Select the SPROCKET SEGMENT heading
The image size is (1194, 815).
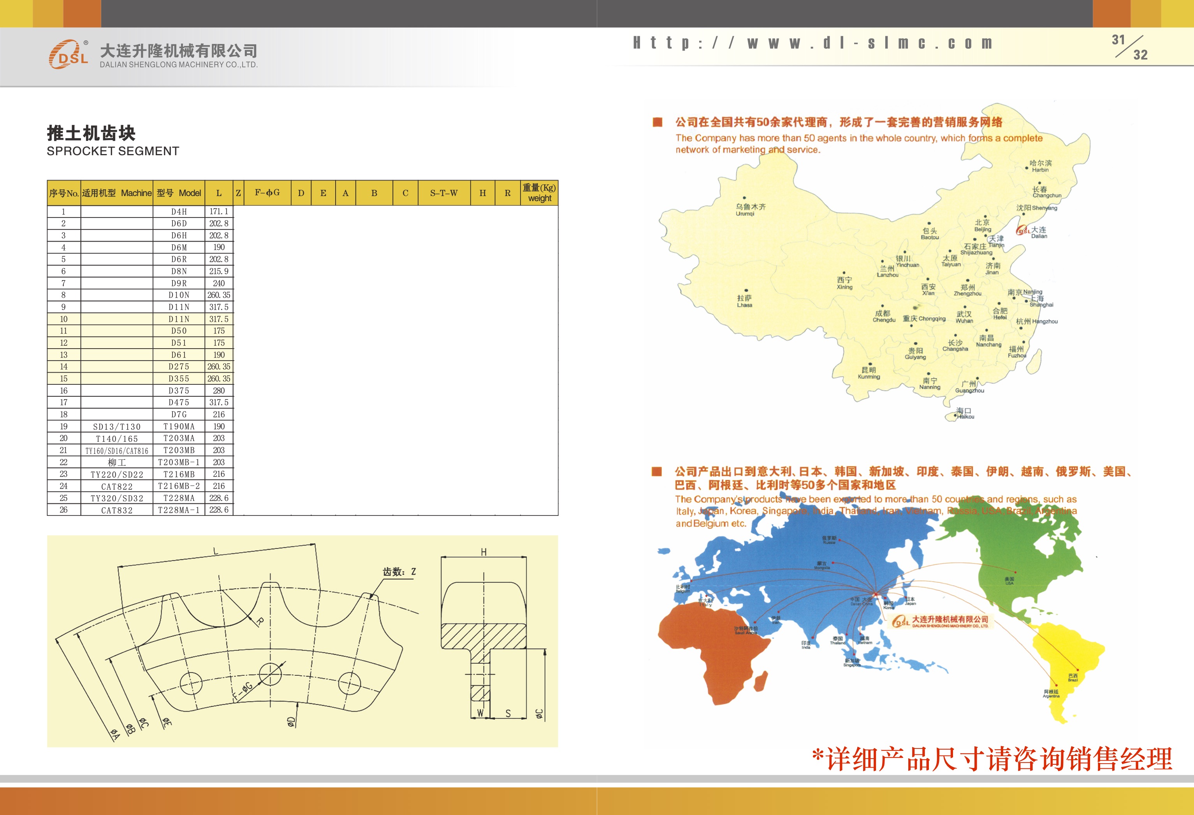coord(113,151)
